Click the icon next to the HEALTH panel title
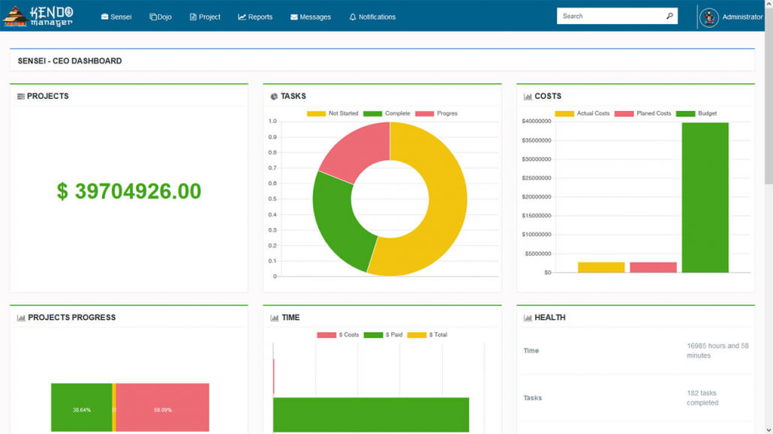 (526, 317)
